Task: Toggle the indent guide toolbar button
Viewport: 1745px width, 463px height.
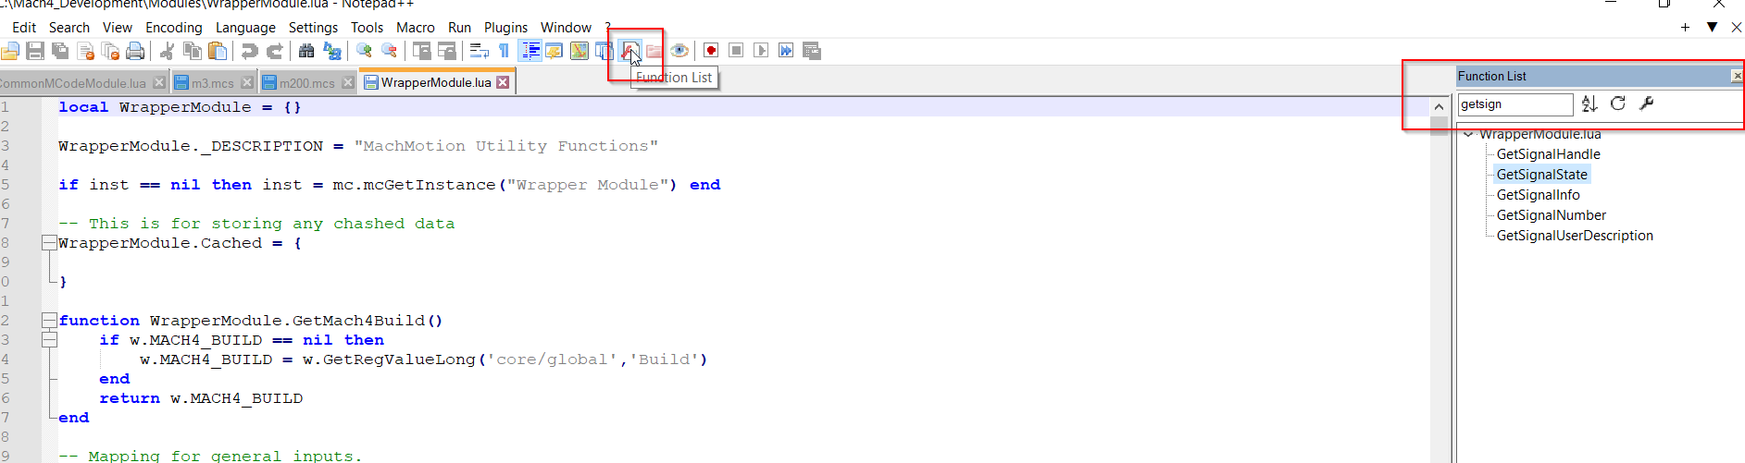Action: pos(530,51)
